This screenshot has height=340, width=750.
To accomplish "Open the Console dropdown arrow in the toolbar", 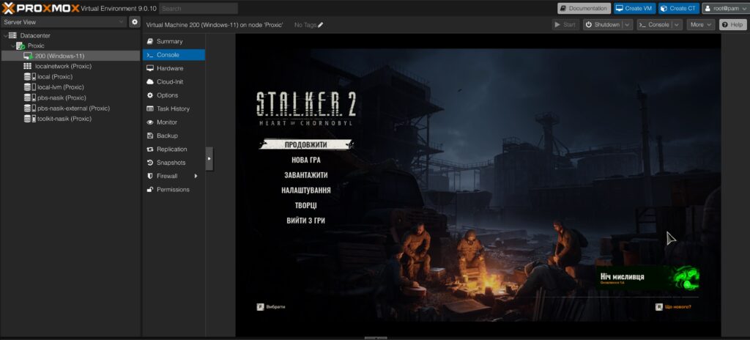I will coord(677,24).
